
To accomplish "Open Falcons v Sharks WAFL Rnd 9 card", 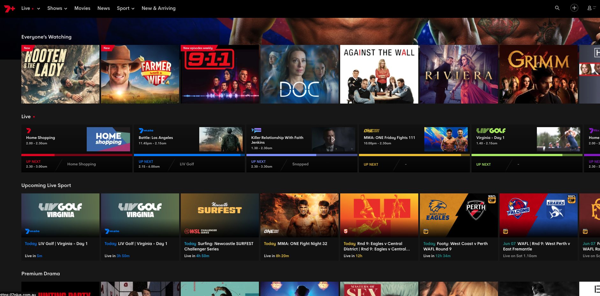I will [538, 227].
